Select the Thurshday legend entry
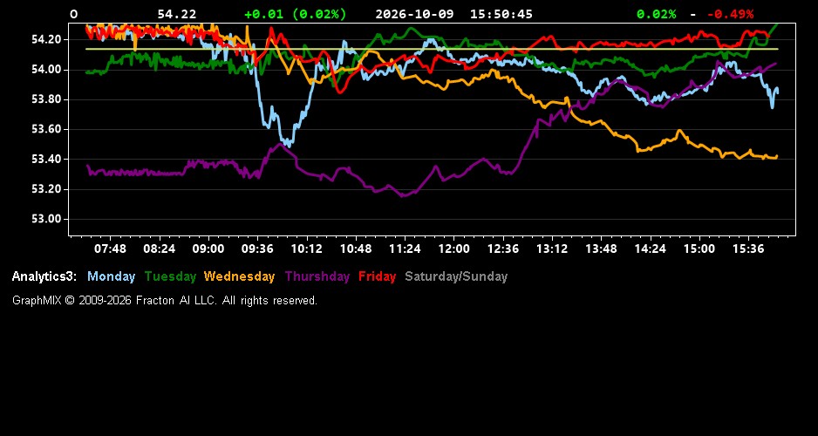 tap(317, 276)
